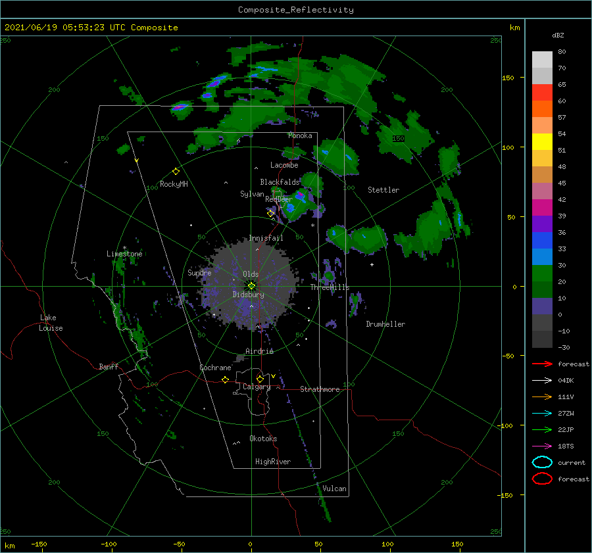Click the Composite_Reflectivity title
Image resolution: width=592 pixels, height=553 pixels.
pyautogui.click(x=295, y=10)
